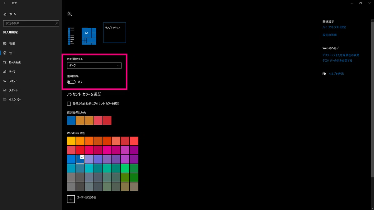Click the タスク バー taskbar icon
374x210 pixels.
coord(5,100)
